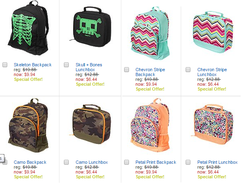241x184 pixels.
Task: Visit the Camo Lunchbox product link
Action: point(92,162)
